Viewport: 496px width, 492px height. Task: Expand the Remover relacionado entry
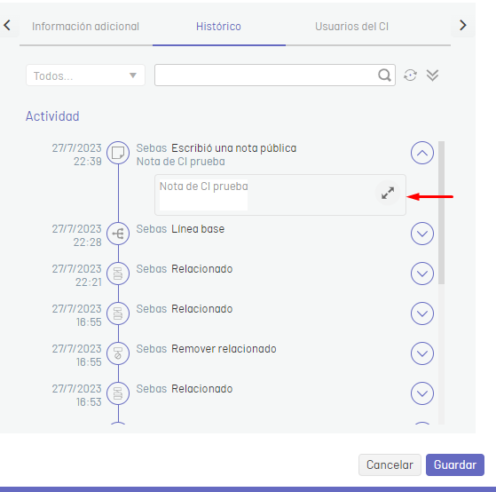point(422,353)
